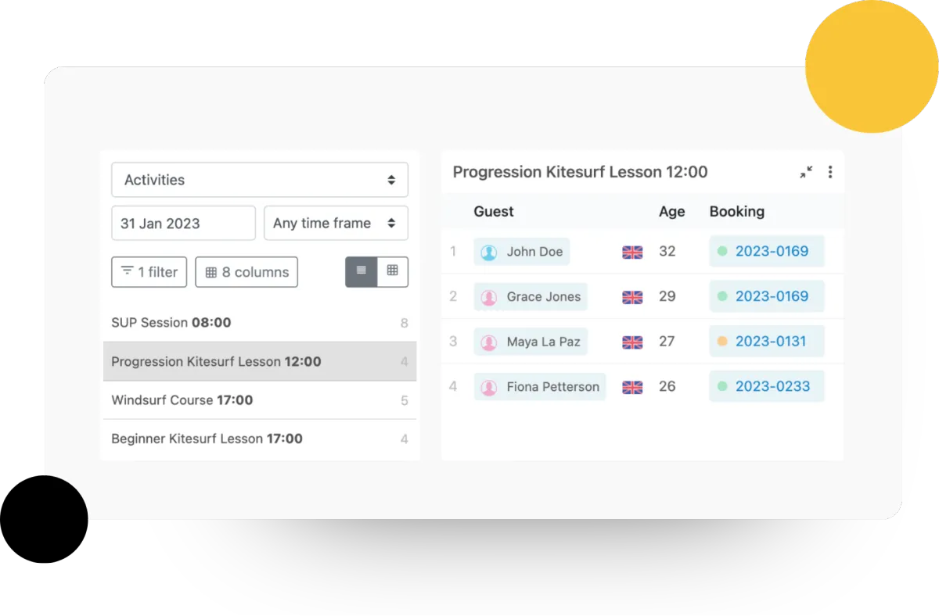Switch to list view layout
Screen dimensions: 939x616
pyautogui.click(x=362, y=271)
